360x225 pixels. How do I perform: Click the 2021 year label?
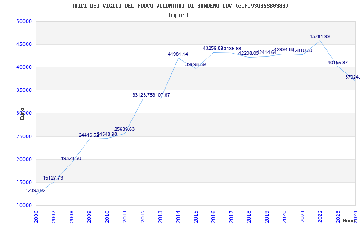tap(302, 216)
